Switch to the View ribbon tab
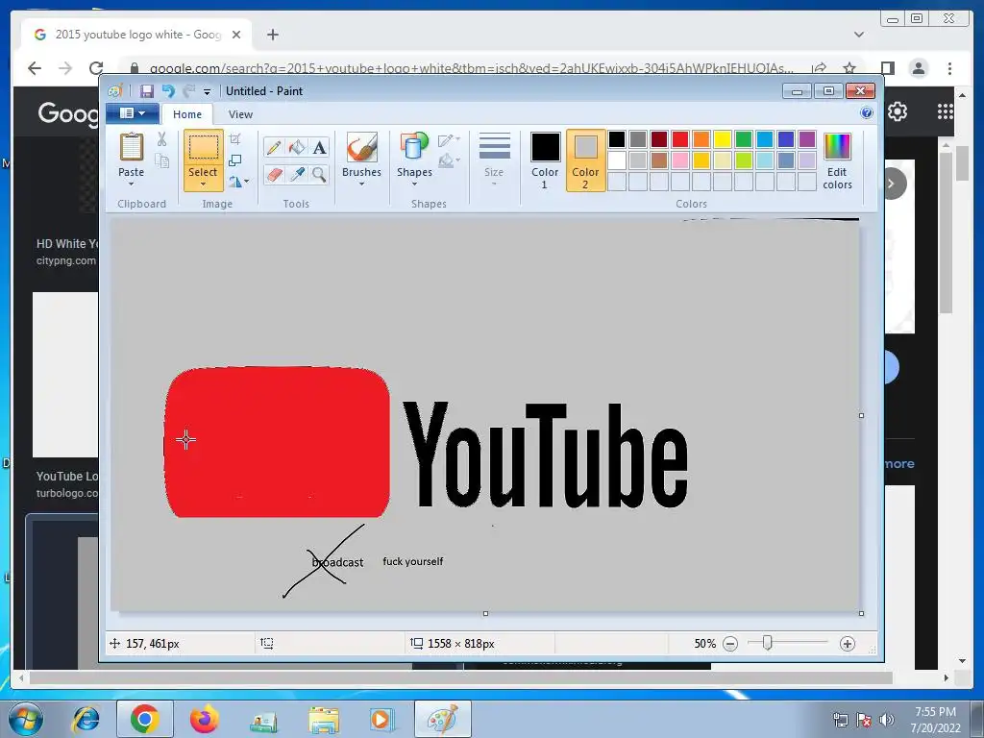 tap(240, 114)
